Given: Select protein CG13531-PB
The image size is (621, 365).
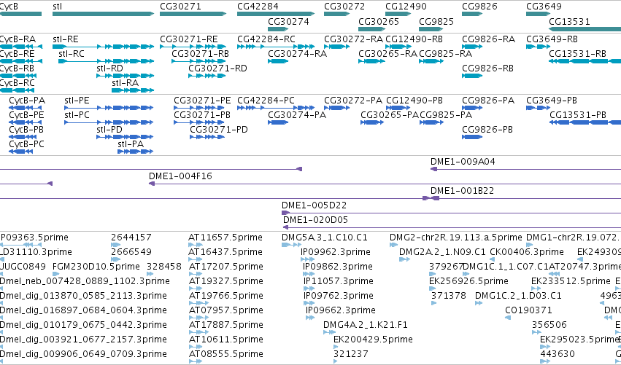Looking at the screenshot, I should [585, 122].
